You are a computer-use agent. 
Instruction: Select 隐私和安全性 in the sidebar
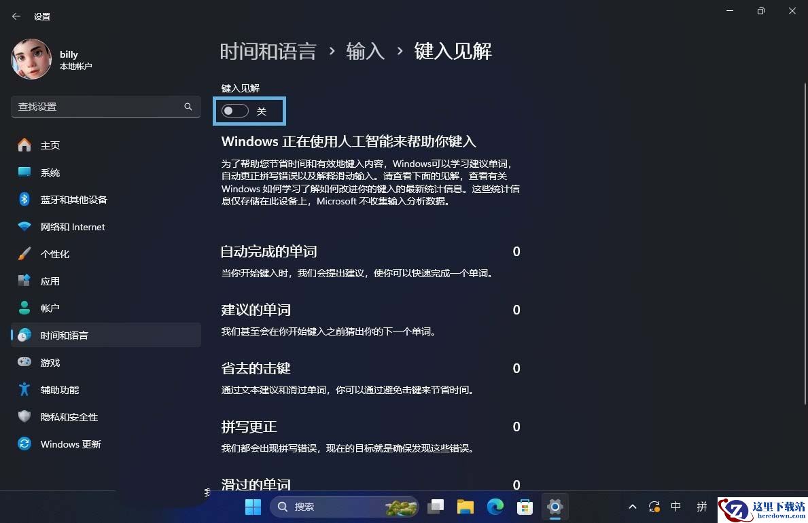click(105, 416)
